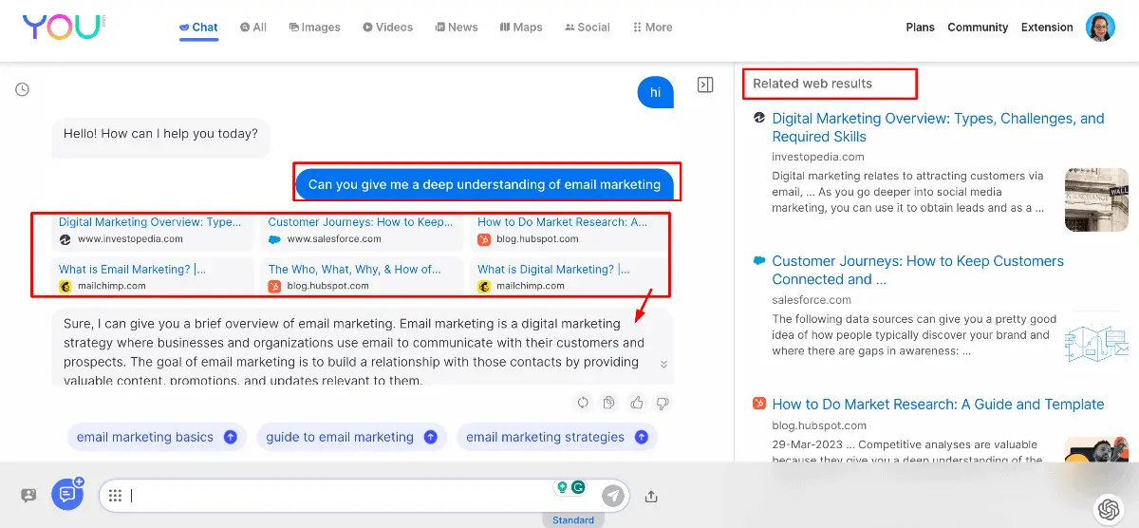The width and height of the screenshot is (1139, 528).
Task: Switch to the All tab
Action: pos(253,28)
